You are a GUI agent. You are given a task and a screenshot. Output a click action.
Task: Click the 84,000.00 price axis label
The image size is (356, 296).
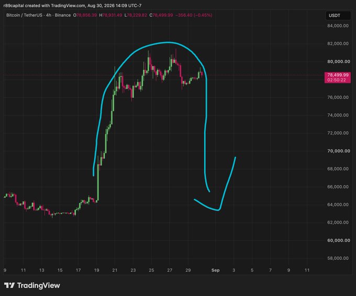[338, 26]
